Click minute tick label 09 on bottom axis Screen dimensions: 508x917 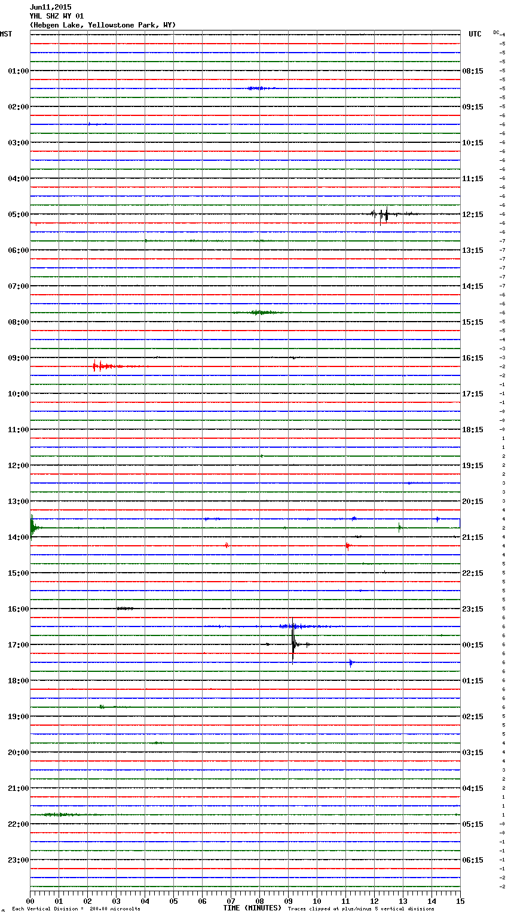click(x=288, y=901)
